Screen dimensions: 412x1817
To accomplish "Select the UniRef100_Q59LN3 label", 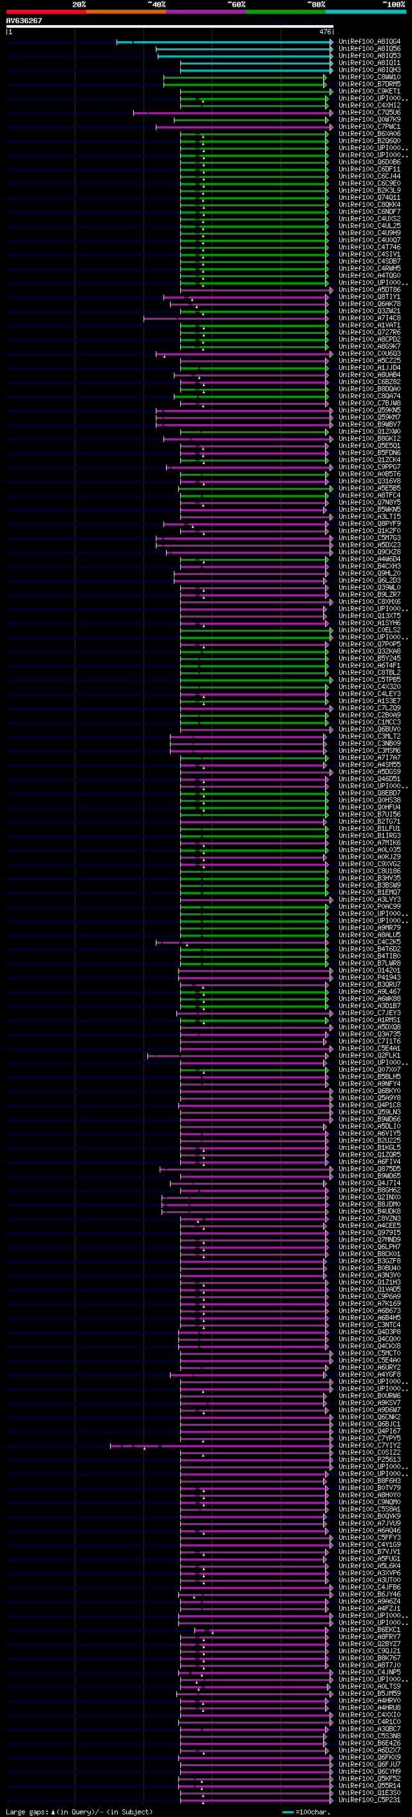I will click(x=370, y=1112).
